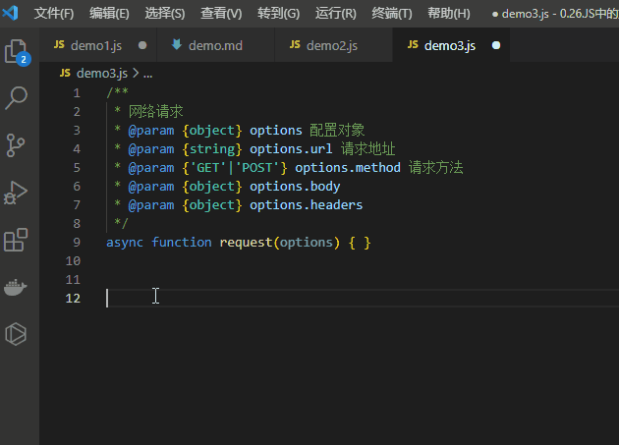The image size is (619, 445).
Task: Click {'GET'|'POST'} type on line 5
Action: point(235,167)
